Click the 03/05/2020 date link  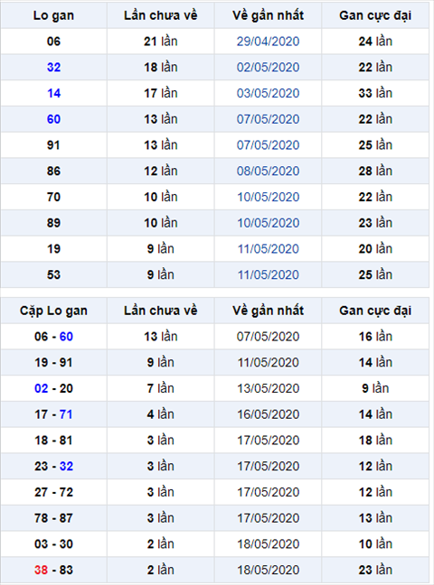[268, 93]
